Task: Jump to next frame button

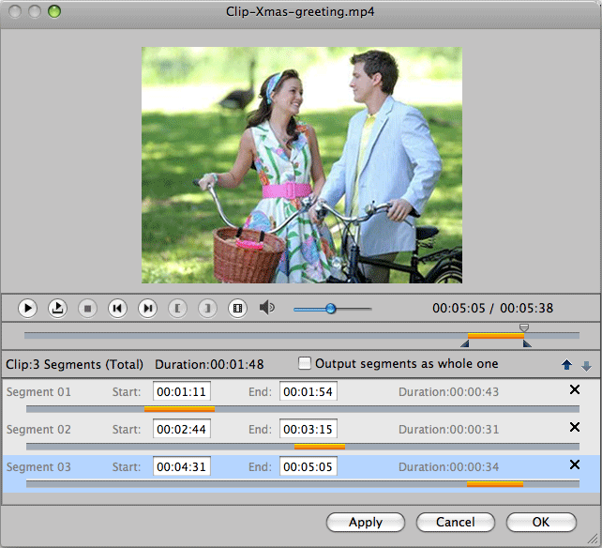Action: pyautogui.click(x=147, y=308)
